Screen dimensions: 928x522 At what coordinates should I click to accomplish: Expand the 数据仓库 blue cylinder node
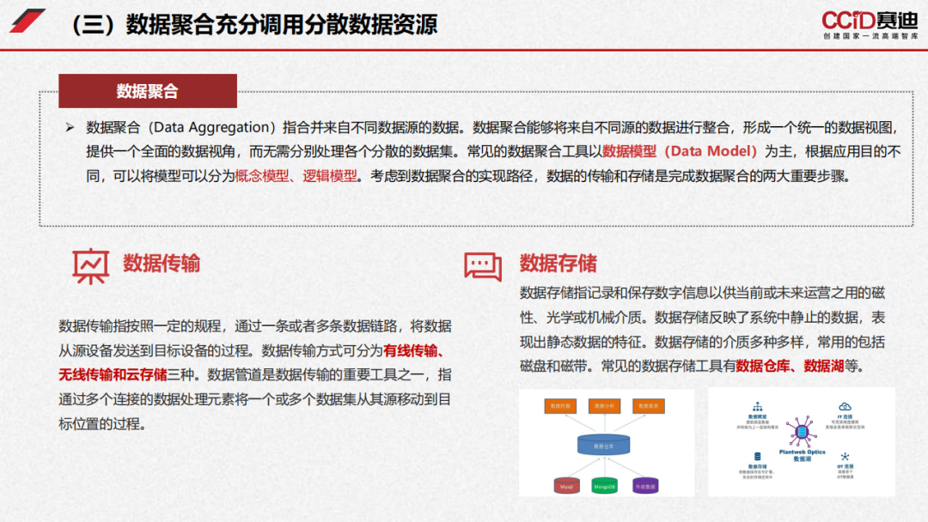(x=603, y=445)
